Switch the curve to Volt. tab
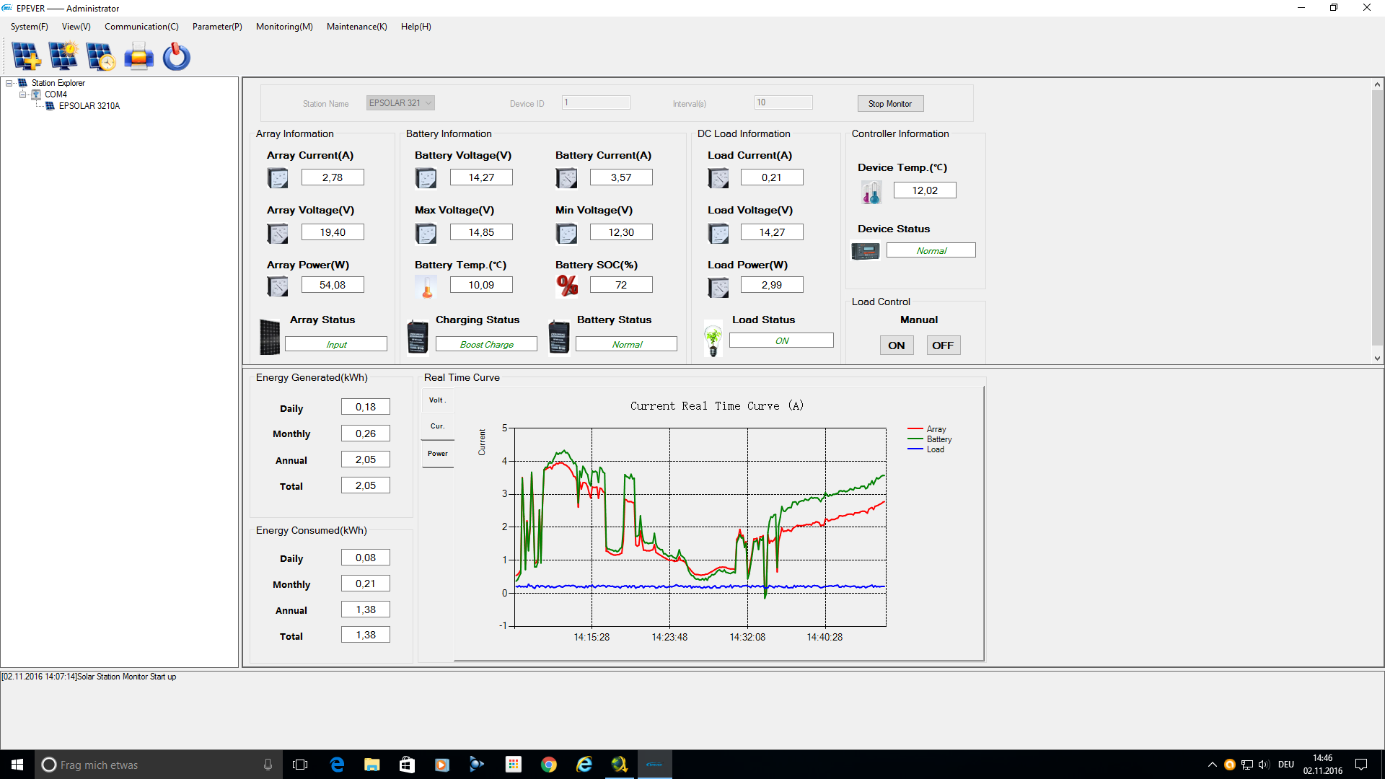 pos(437,400)
